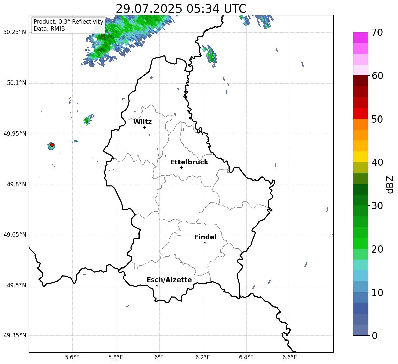This screenshot has width=398, height=364.
Task: Click the 50.1°N latitude label
Action: point(16,83)
